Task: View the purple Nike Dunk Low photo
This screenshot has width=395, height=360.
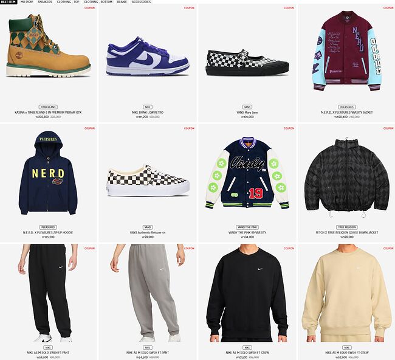Action: coord(148,56)
